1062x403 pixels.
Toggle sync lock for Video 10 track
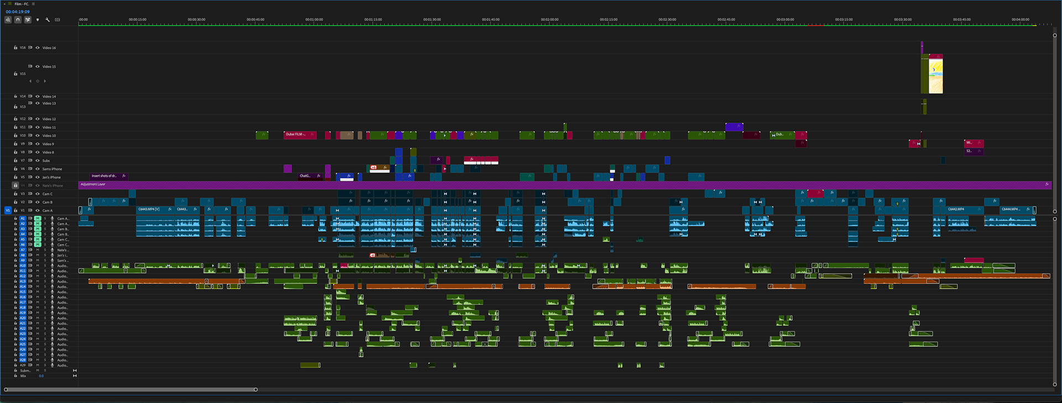pyautogui.click(x=30, y=135)
